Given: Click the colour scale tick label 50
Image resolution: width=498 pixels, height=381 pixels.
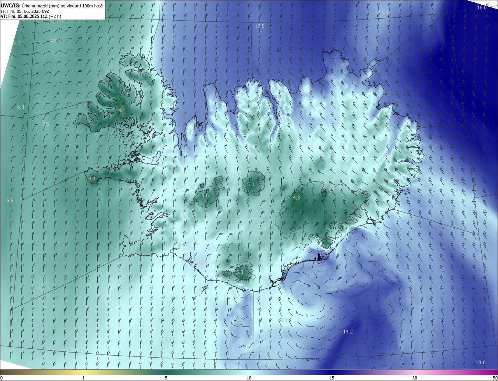Looking at the screenshot, I should (x=495, y=378).
